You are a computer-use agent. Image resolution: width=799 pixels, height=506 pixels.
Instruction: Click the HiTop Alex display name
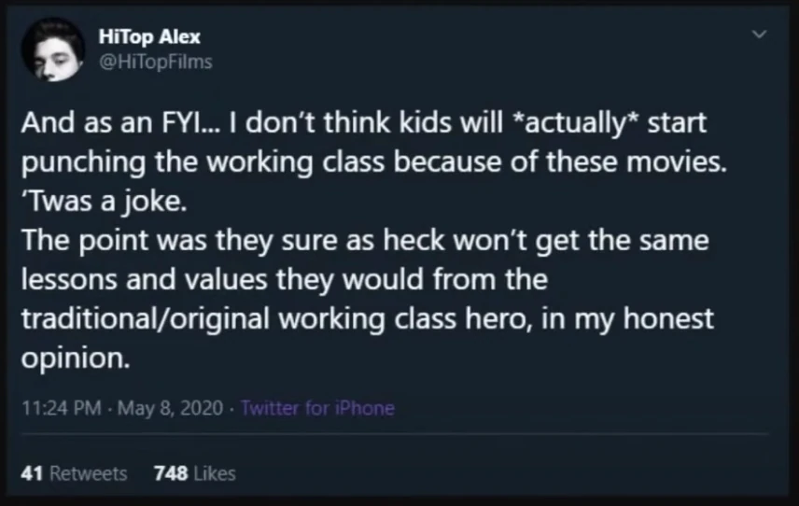[149, 37]
